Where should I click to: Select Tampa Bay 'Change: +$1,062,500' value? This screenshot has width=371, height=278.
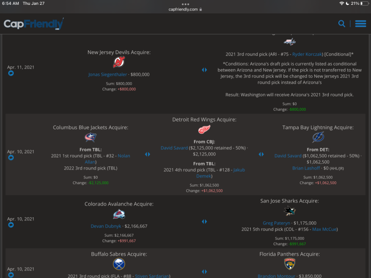[x=318, y=183]
